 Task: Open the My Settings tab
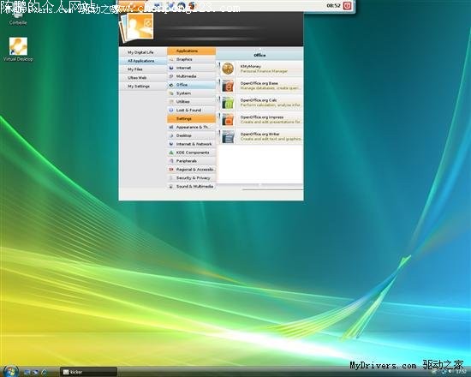[x=143, y=86]
